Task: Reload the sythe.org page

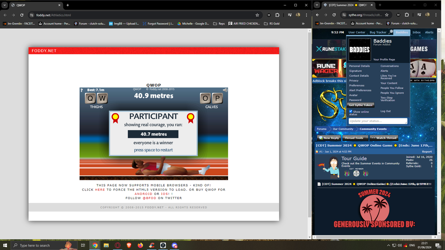Action: point(334,15)
